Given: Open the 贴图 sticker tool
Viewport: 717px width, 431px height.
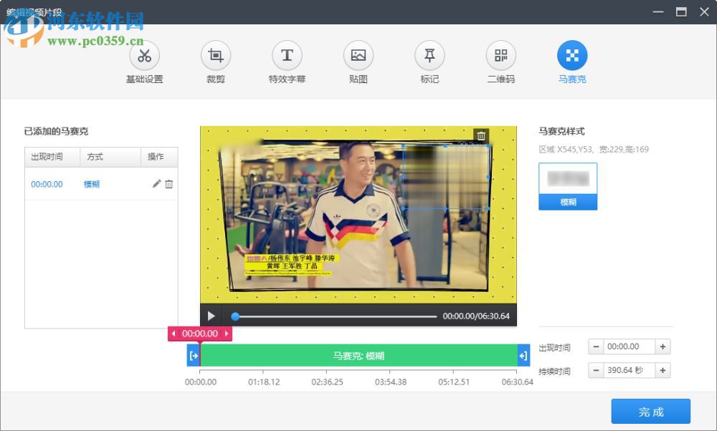Looking at the screenshot, I should point(358,62).
